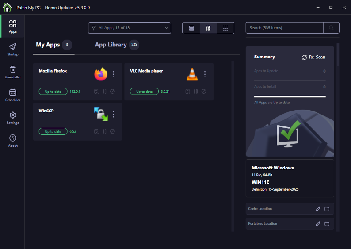Click the WinSCP version 6.5.3 text
This screenshot has height=249, width=351.
pyautogui.click(x=73, y=131)
